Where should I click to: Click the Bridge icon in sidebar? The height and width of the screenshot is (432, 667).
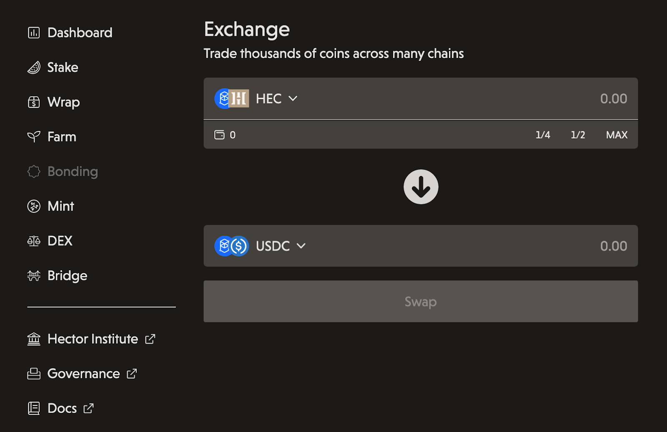click(34, 276)
